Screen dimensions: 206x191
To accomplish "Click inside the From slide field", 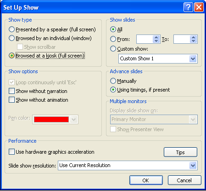I will [x=145, y=39].
